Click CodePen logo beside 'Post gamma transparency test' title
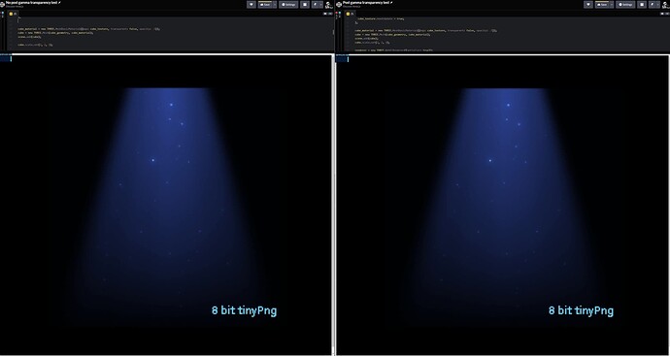This screenshot has height=356, width=670. pos(339,4)
